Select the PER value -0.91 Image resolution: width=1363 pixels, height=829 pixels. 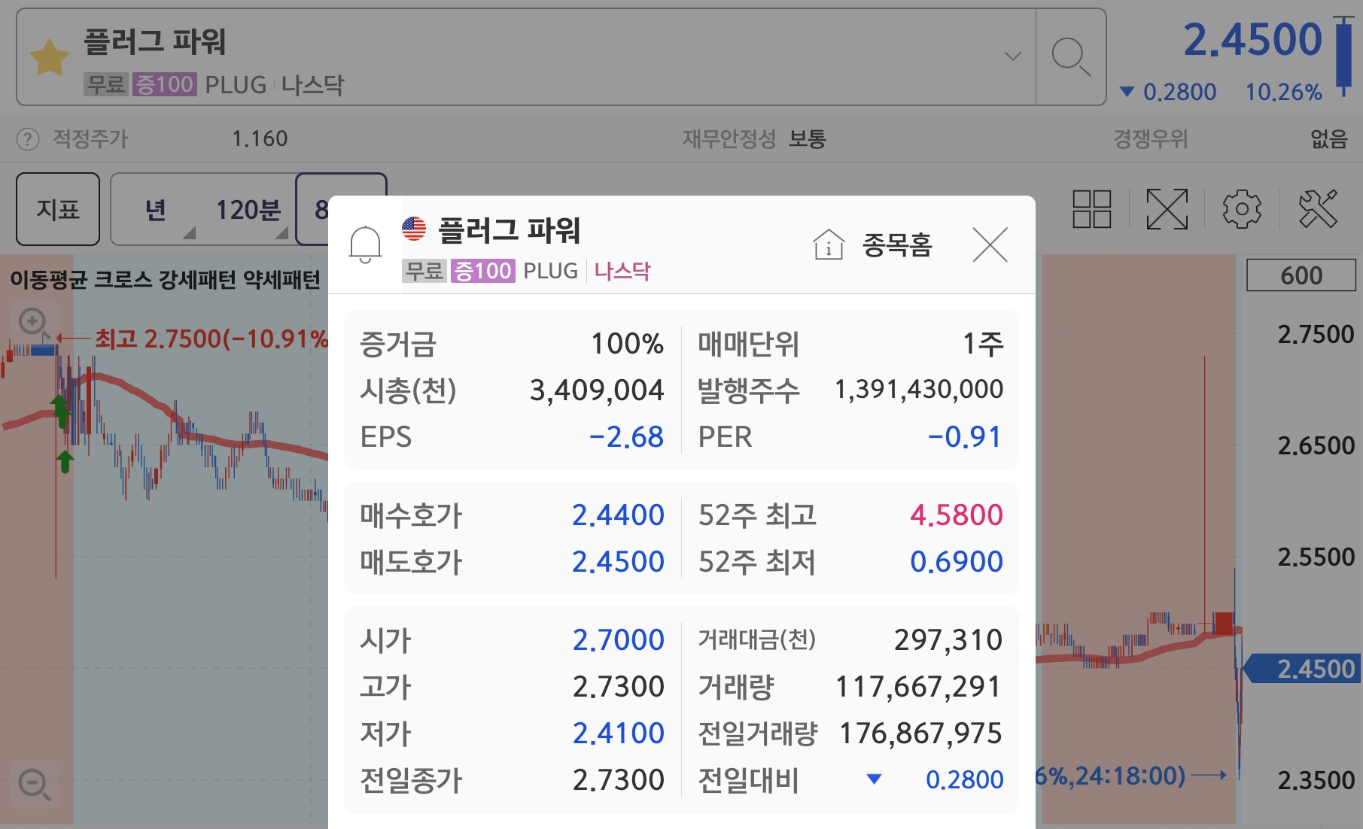965,437
